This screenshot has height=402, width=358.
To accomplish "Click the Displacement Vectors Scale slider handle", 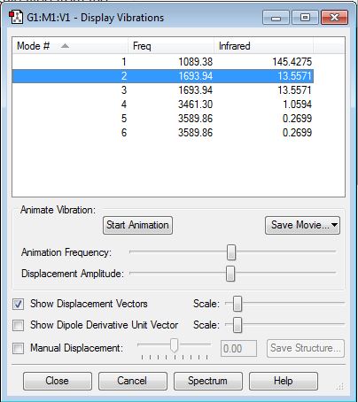I will (x=237, y=304).
